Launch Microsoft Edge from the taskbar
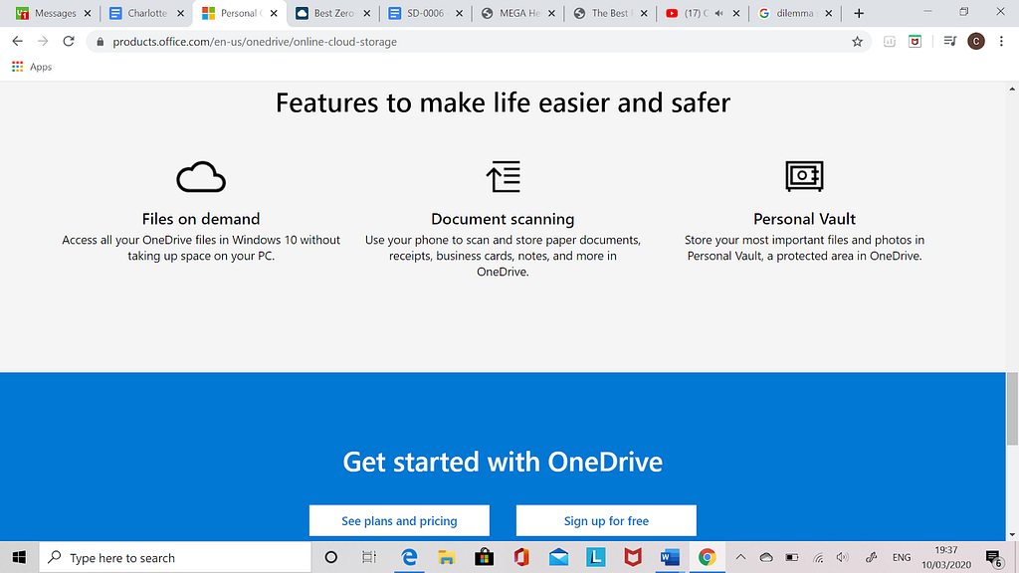1019x573 pixels. click(x=409, y=557)
